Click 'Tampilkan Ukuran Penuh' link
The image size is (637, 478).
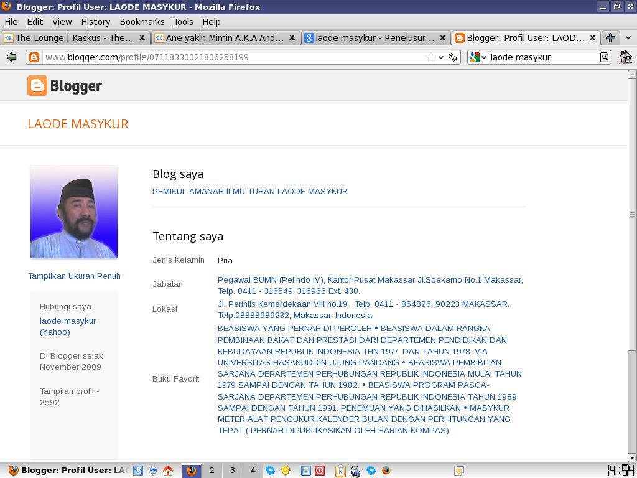pyautogui.click(x=75, y=276)
